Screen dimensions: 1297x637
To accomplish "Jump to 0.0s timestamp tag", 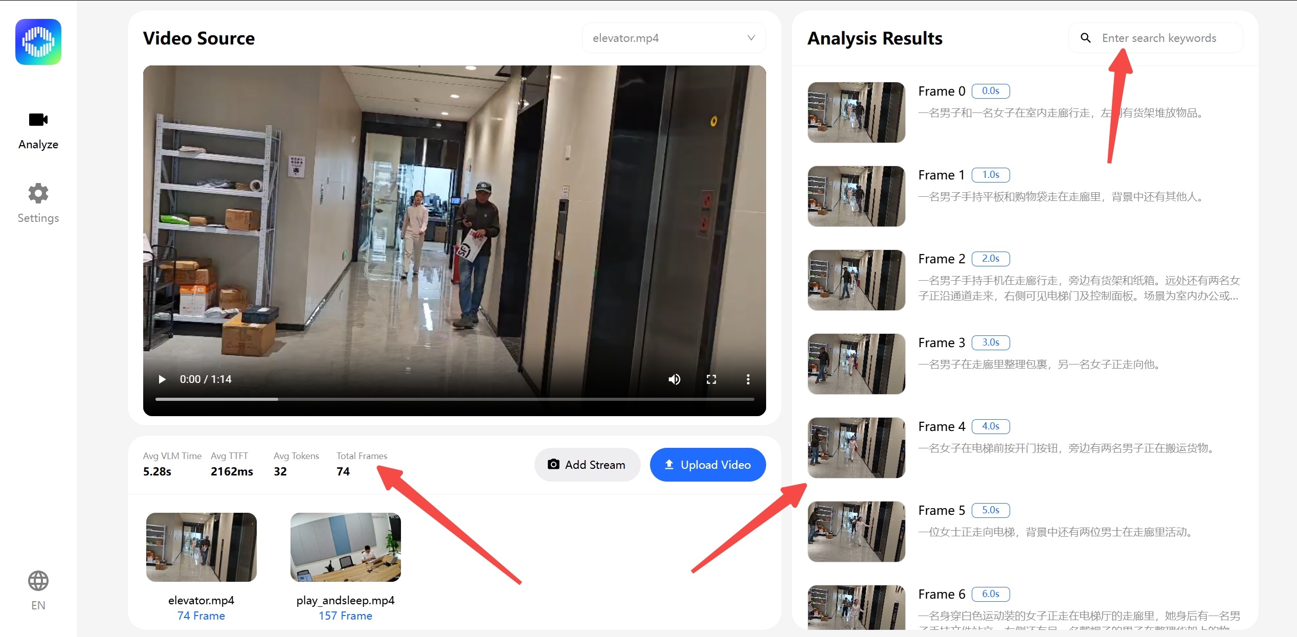I will coord(991,91).
